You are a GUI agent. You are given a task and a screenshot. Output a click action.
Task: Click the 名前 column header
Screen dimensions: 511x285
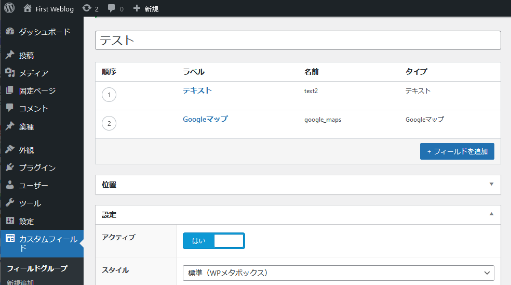click(x=311, y=71)
